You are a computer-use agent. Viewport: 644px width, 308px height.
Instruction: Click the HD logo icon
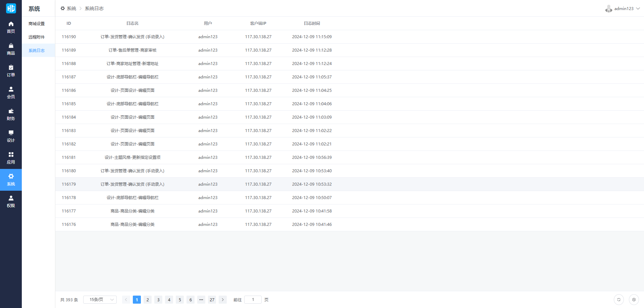(x=11, y=8)
